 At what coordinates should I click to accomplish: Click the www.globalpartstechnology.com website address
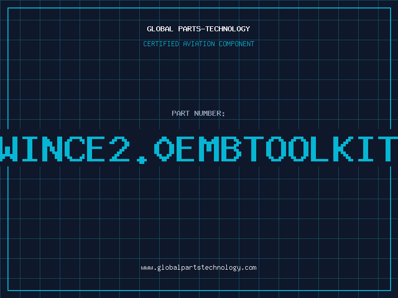click(x=199, y=268)
